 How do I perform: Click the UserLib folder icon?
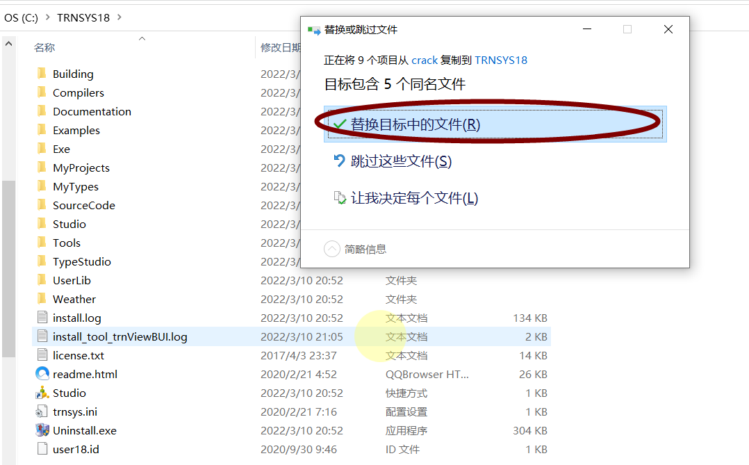click(x=42, y=280)
